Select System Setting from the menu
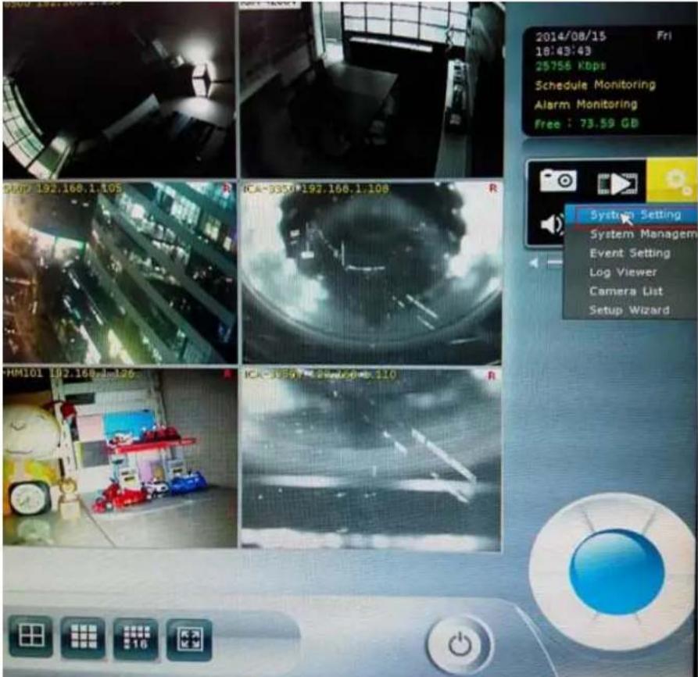698x677 pixels. tap(631, 215)
